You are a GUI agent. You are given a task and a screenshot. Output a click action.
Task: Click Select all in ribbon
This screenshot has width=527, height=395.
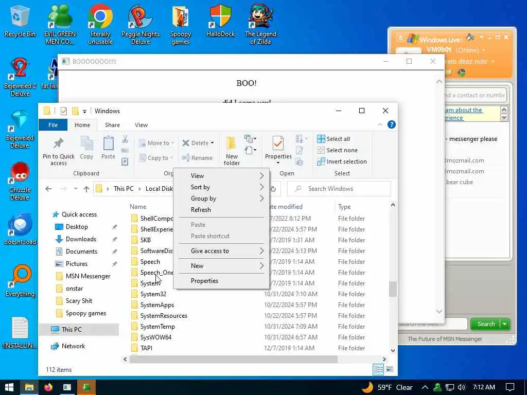coord(333,139)
